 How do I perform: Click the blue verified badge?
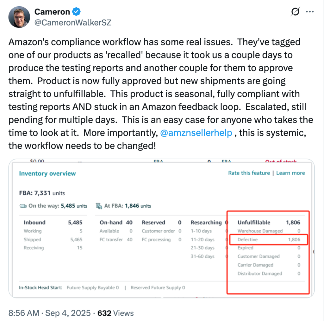(76, 12)
